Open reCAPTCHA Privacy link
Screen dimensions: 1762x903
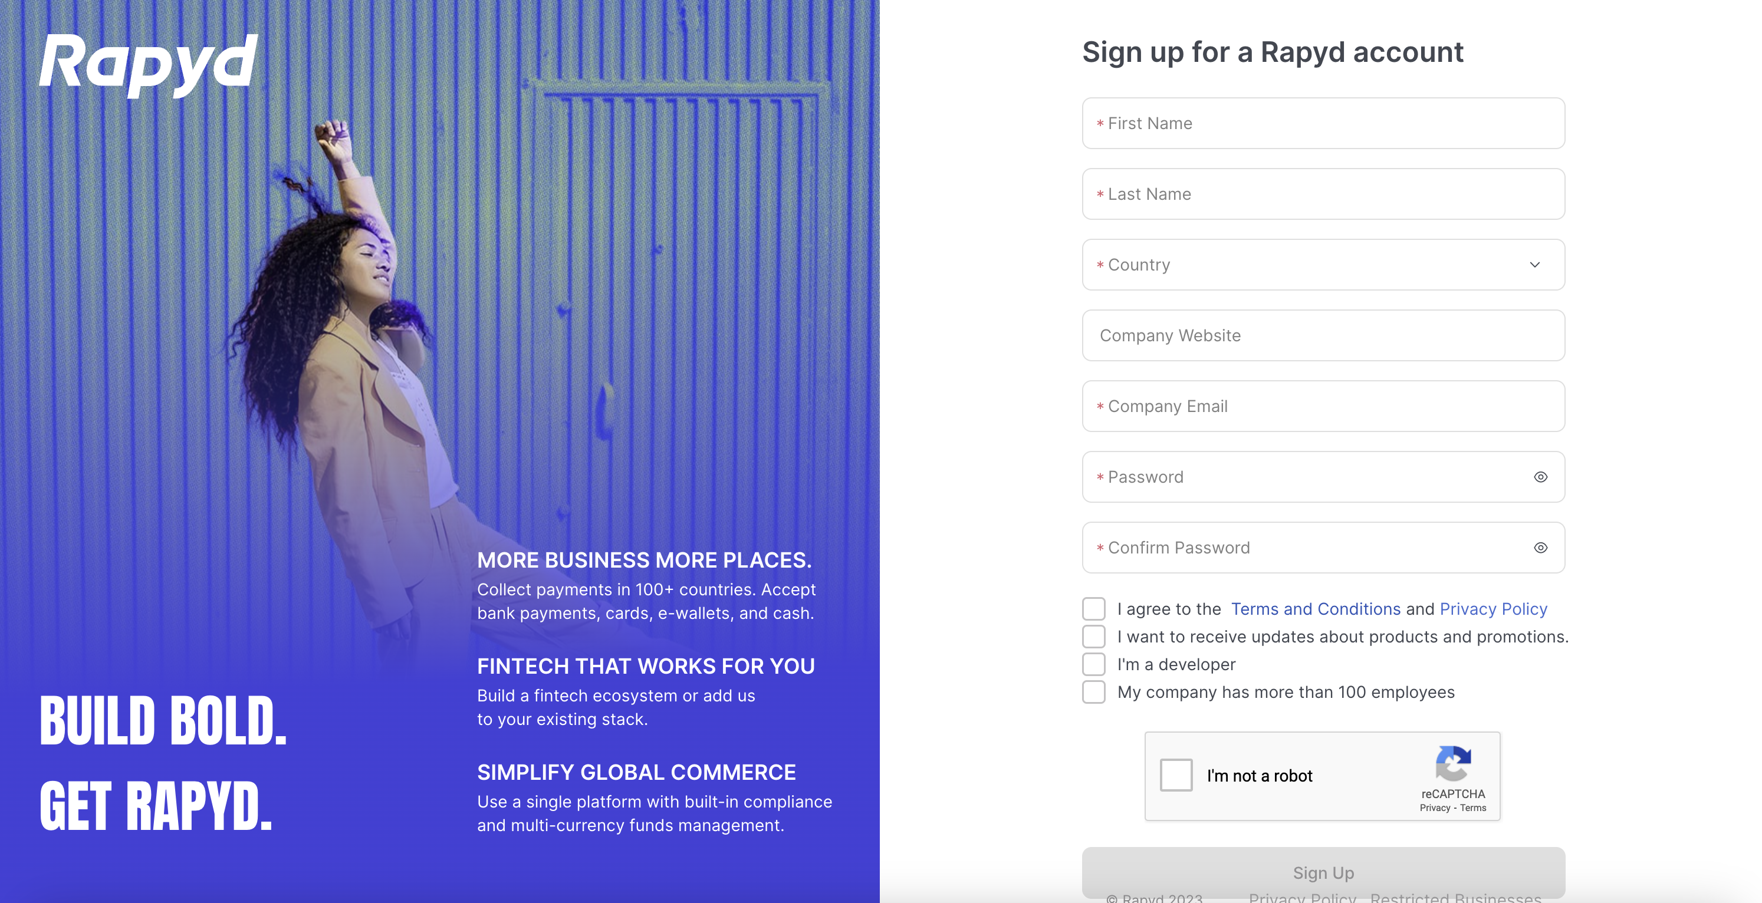pyautogui.click(x=1434, y=808)
